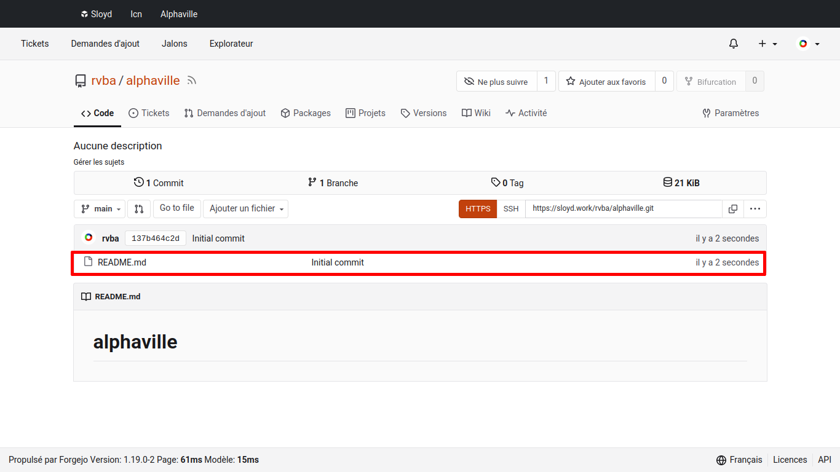
Task: Star the repo with Ajouter aux favoris
Action: point(606,82)
